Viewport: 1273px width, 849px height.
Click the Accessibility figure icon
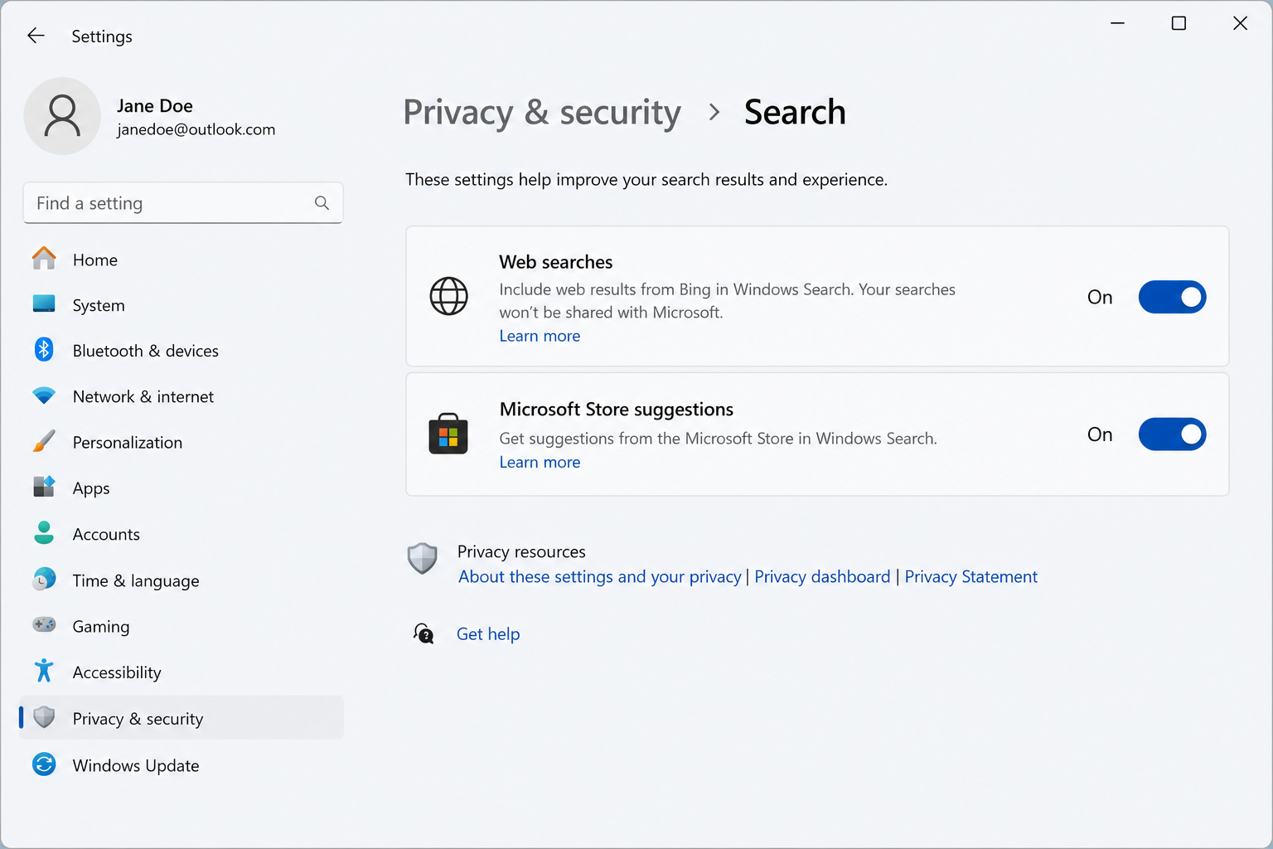pos(44,671)
